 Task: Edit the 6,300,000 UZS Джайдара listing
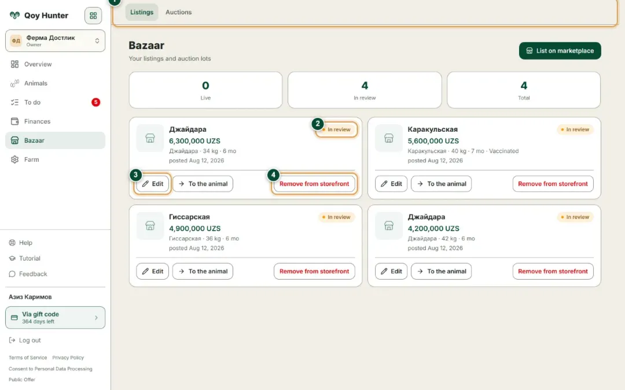(152, 184)
